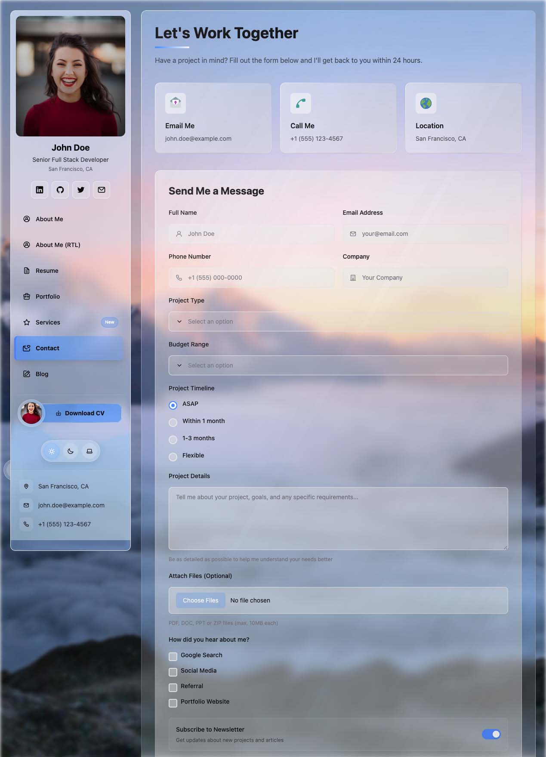
Task: Open the Services menu item
Action: [48, 322]
